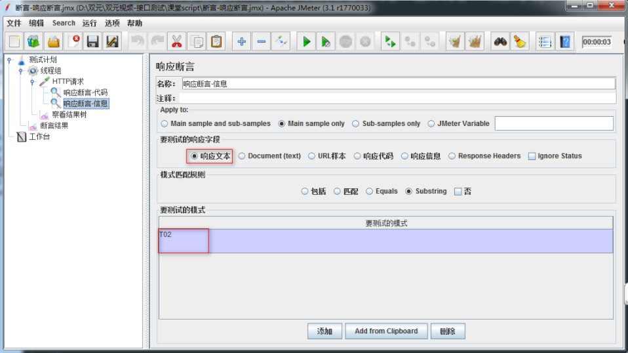
Task: Open the 运行 menu
Action: (90, 23)
